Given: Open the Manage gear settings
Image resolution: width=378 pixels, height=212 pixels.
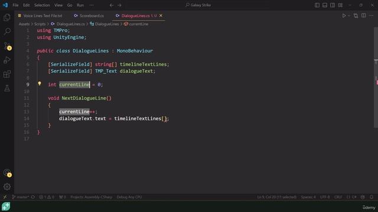Looking at the screenshot, I should (x=7, y=187).
